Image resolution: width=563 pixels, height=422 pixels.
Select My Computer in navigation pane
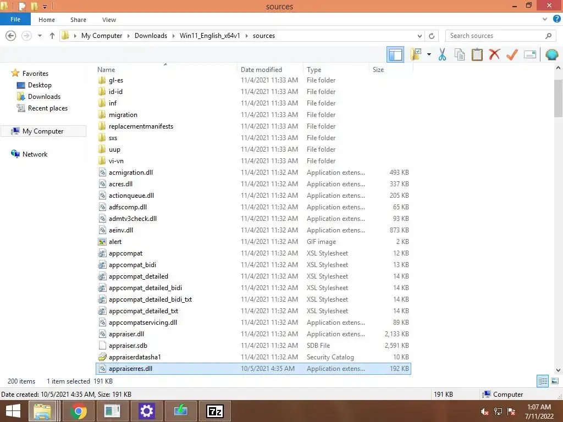(43, 131)
